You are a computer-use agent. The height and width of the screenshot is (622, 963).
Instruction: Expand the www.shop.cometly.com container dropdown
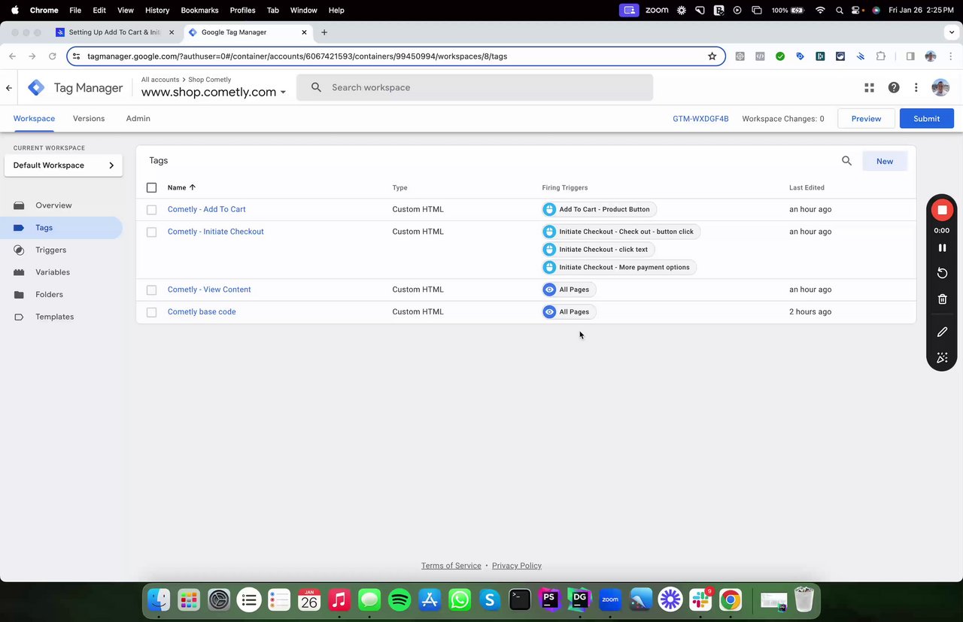point(214,93)
